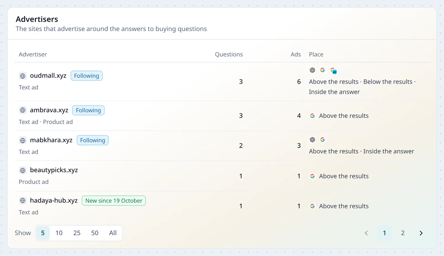Open the oudmall.xyz advertiser

pyautogui.click(x=48, y=76)
